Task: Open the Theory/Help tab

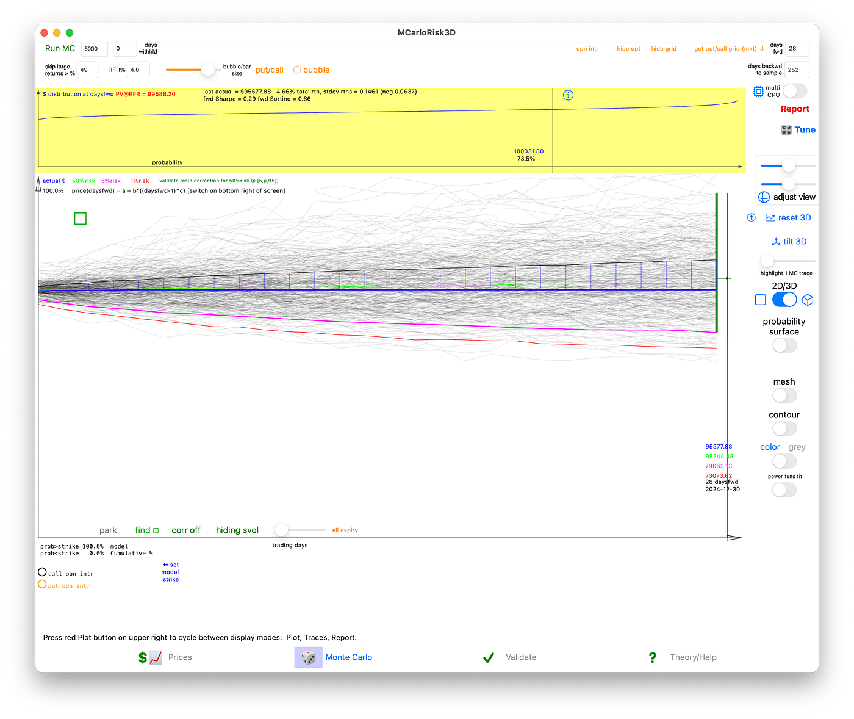Action: pos(693,657)
